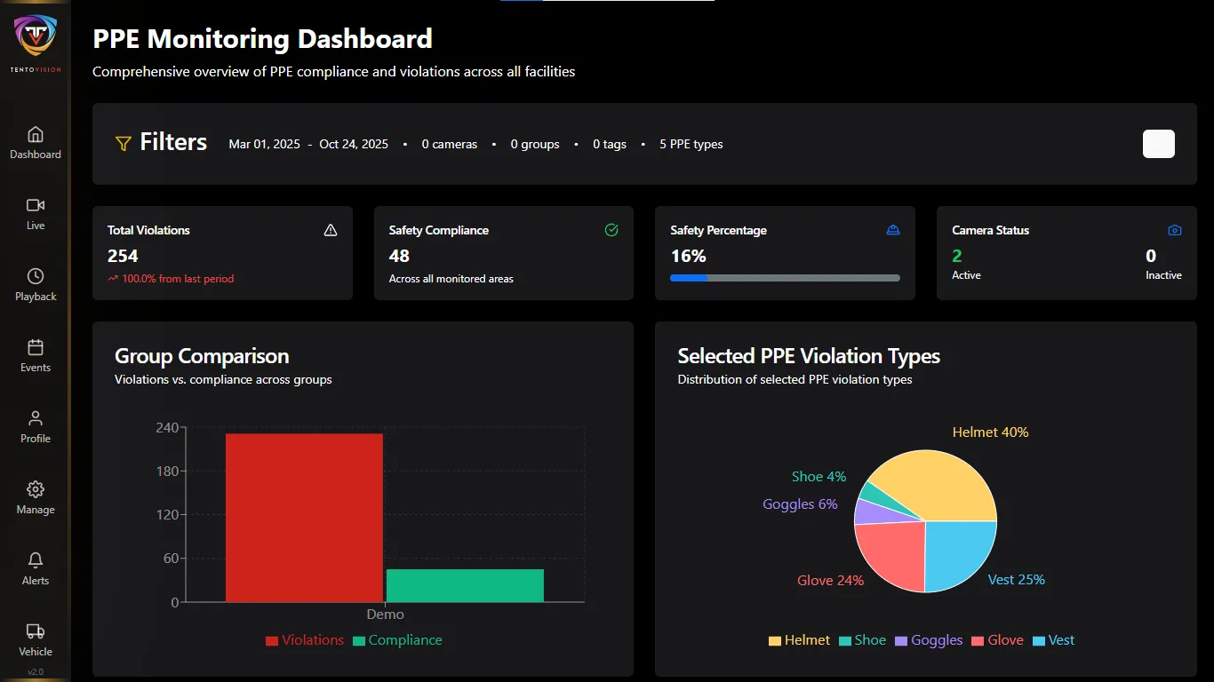Open the Mar 01, 2025 start date
1214x682 pixels.
[x=264, y=144]
